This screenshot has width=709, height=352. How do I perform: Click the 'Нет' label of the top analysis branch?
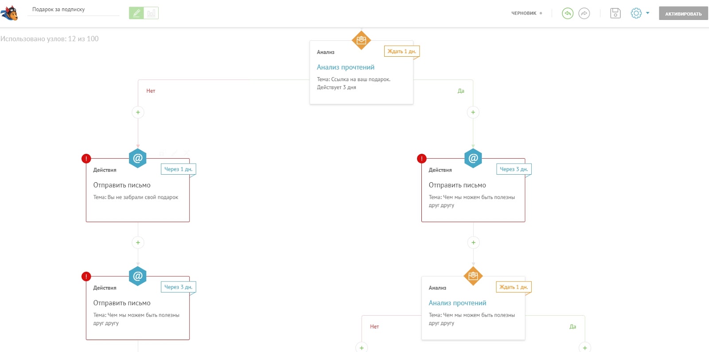coord(151,91)
